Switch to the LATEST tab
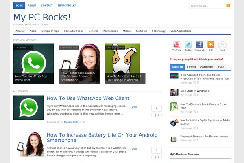Viewport: 244px width, 163px height. tap(192, 67)
